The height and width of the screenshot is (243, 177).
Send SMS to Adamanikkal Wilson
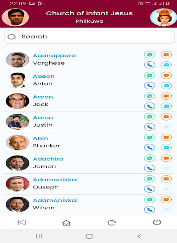tap(166, 199)
